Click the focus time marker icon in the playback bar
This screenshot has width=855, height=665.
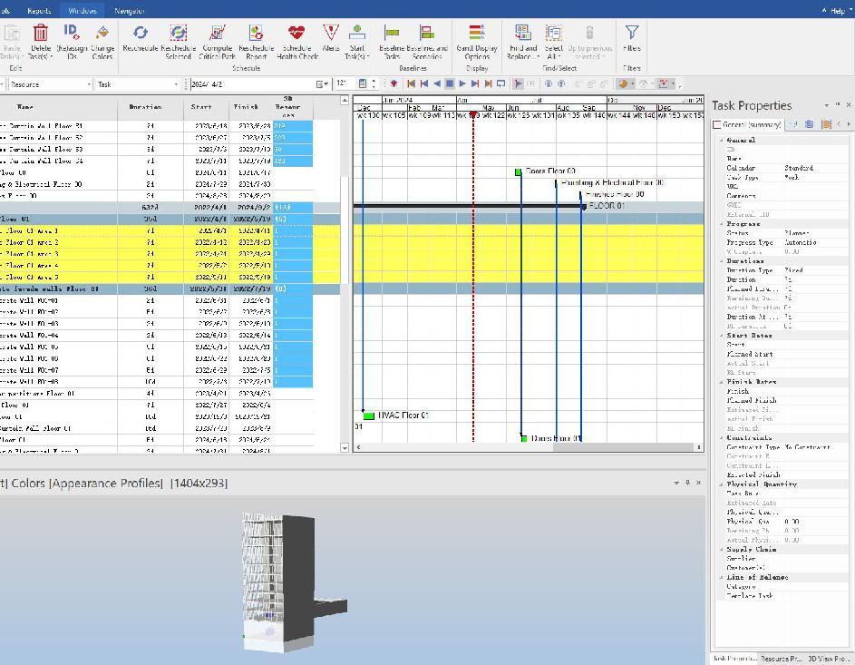click(393, 84)
